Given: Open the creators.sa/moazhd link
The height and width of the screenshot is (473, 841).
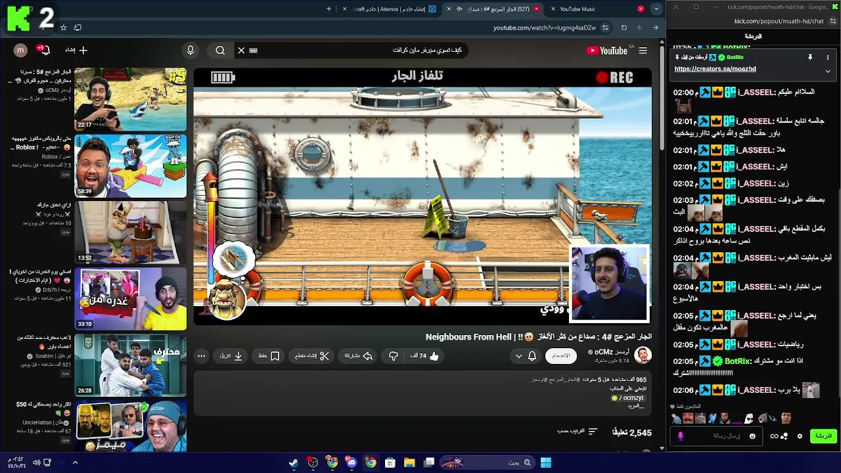Looking at the screenshot, I should [715, 69].
